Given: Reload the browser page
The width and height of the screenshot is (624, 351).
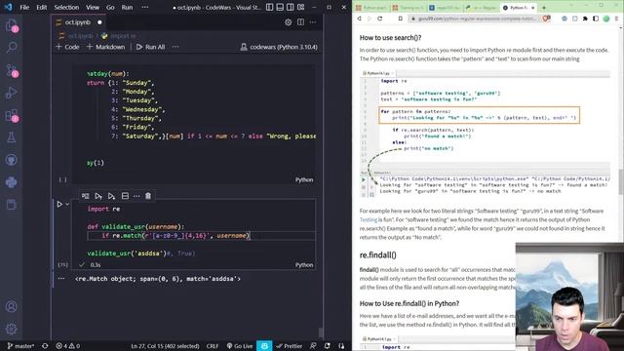Looking at the screenshot, I should (x=380, y=19).
